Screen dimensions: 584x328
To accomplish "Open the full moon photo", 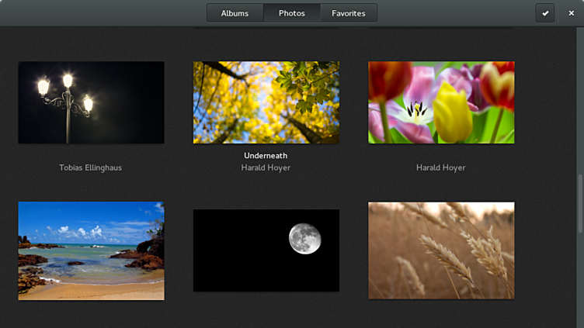I will (x=266, y=250).
